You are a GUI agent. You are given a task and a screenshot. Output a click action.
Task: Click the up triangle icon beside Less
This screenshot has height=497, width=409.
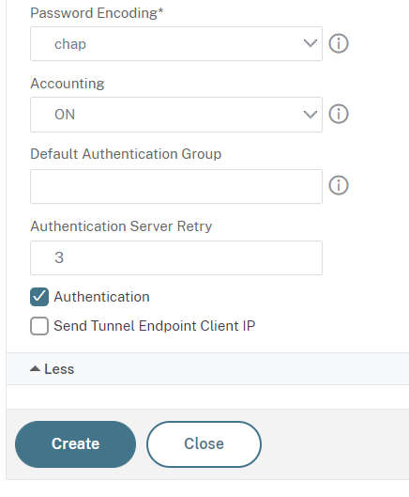pos(35,368)
